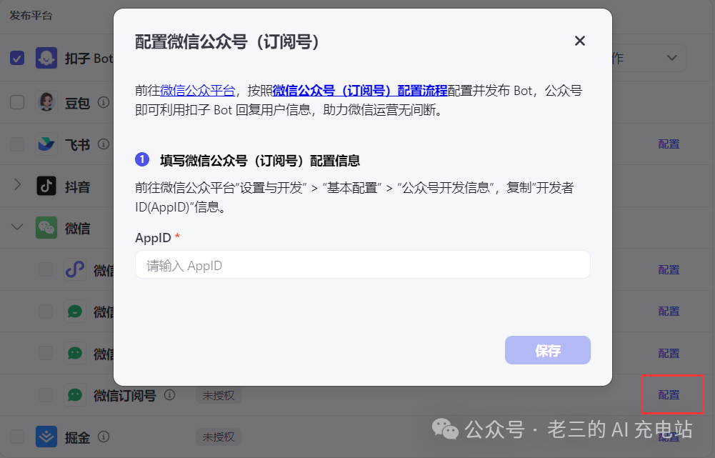Screen dimensions: 715x458
Task: Click the 抖音 logo icon
Action: pyautogui.click(x=46, y=186)
